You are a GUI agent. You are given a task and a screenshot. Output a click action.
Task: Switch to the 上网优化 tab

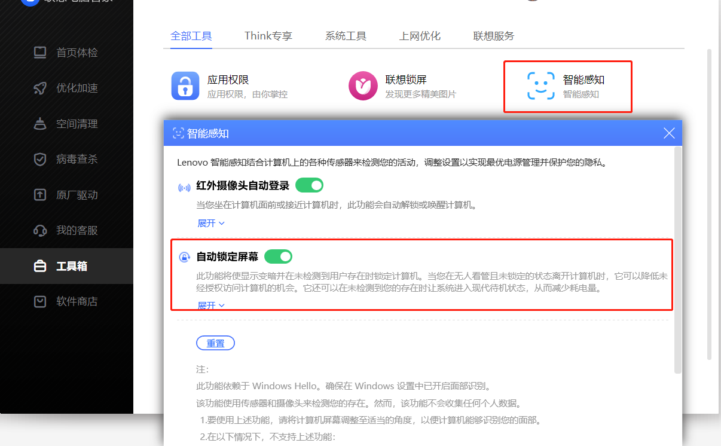pyautogui.click(x=420, y=36)
